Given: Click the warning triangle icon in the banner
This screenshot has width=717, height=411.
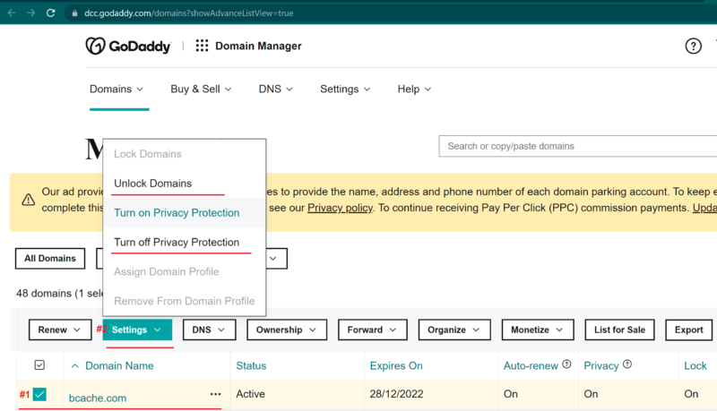Looking at the screenshot, I should click(29, 200).
